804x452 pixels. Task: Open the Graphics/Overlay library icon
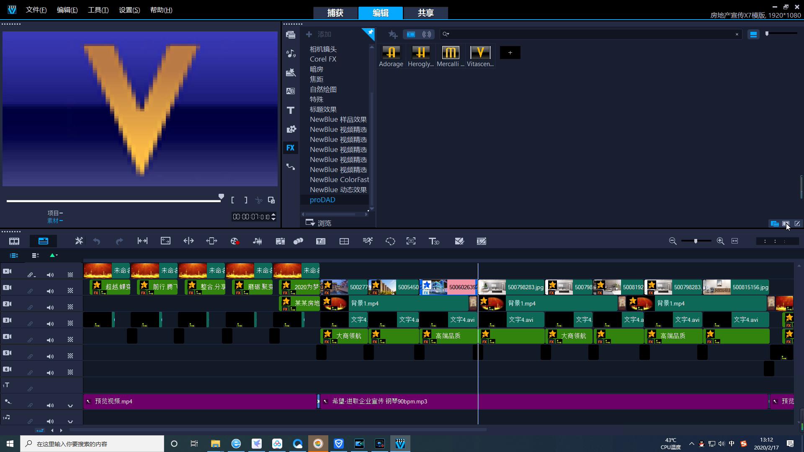click(x=291, y=129)
